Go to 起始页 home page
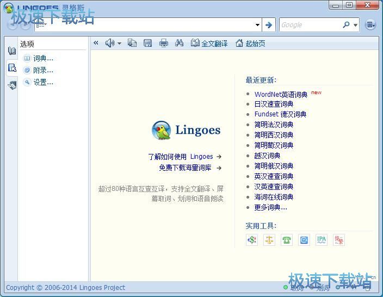 250,43
